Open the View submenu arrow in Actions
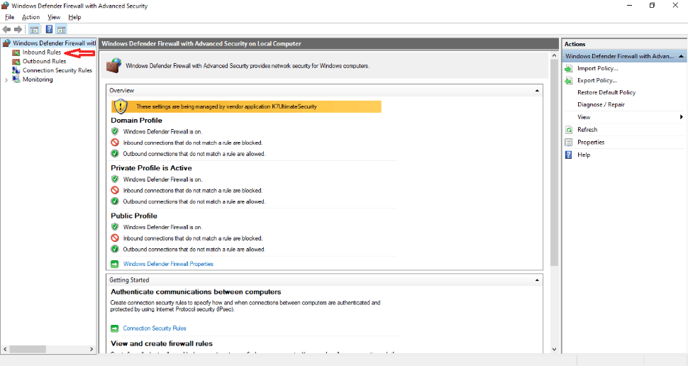 (682, 117)
